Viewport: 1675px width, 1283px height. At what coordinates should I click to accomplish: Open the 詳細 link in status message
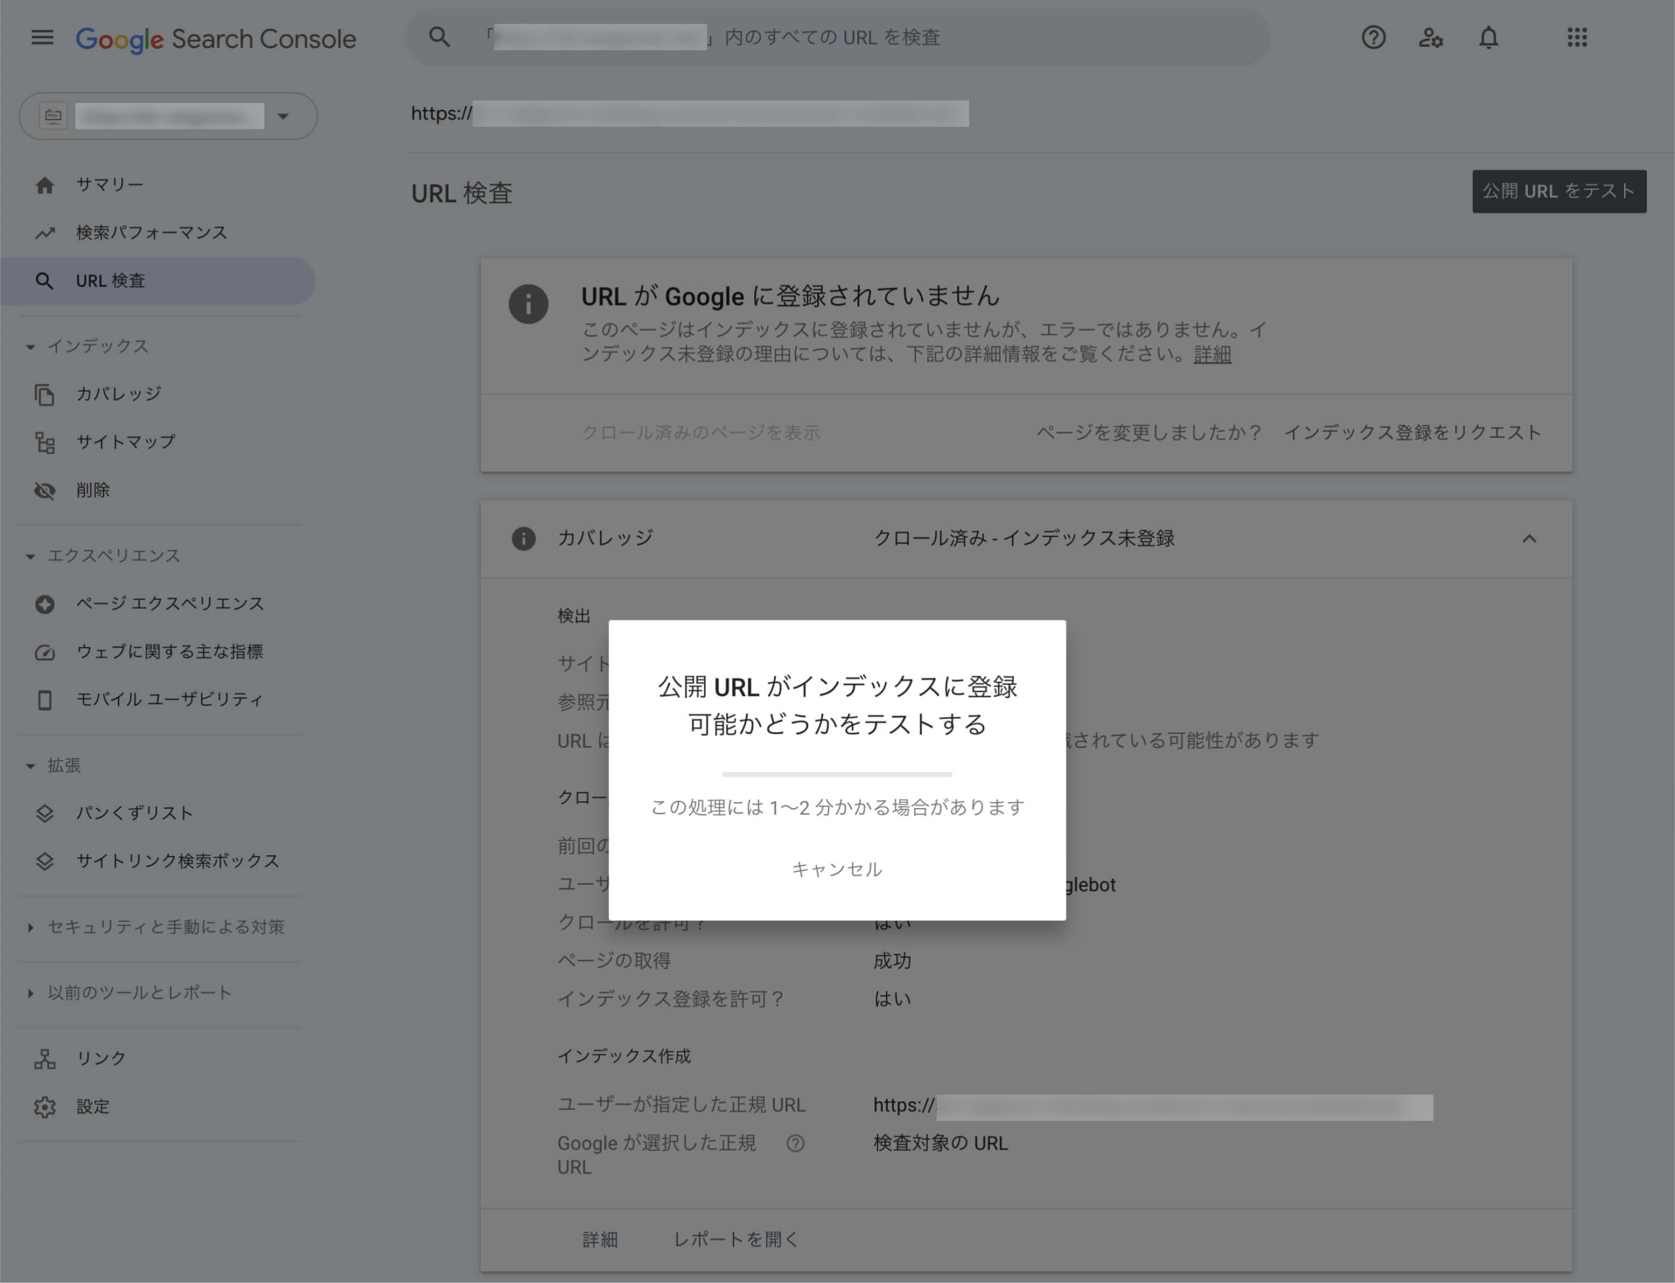point(1212,355)
